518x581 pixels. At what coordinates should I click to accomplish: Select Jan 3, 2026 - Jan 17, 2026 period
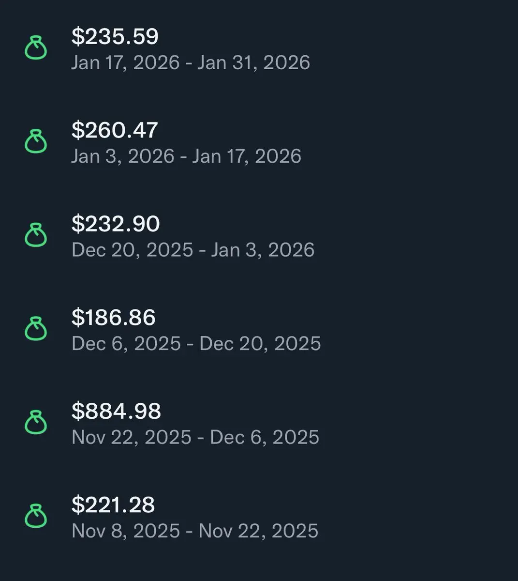(x=186, y=156)
